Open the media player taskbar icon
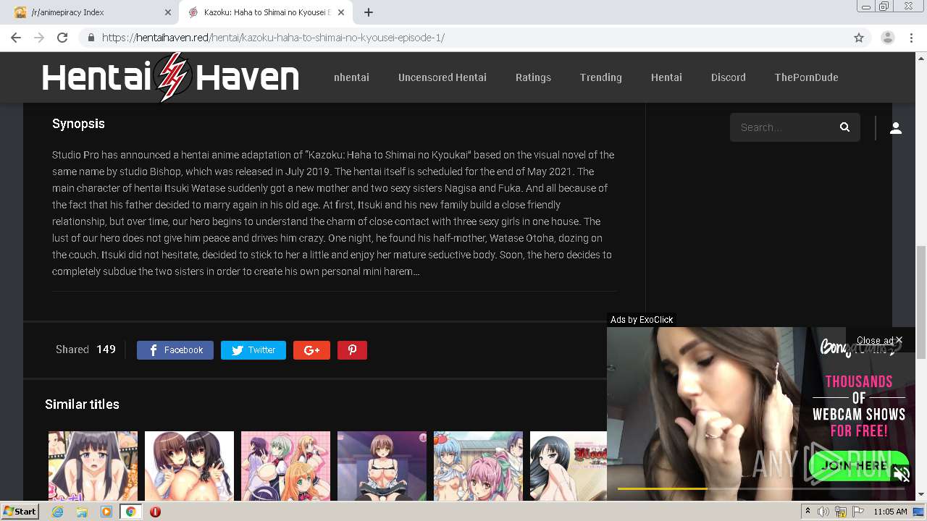The height and width of the screenshot is (521, 927). (x=106, y=512)
